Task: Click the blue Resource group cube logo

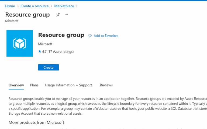Action: click(20, 43)
